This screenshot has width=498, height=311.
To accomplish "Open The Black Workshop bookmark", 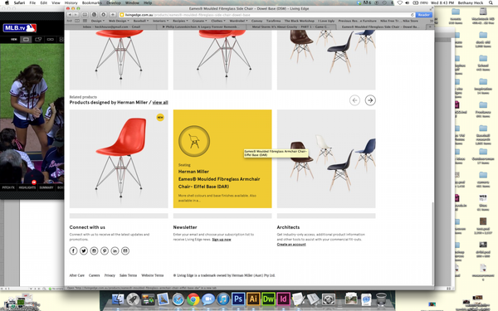I will [299, 21].
